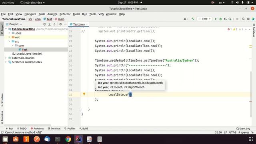256x144 pixels.
Task: Toggle the Project side tool window button
Action: click(2, 29)
